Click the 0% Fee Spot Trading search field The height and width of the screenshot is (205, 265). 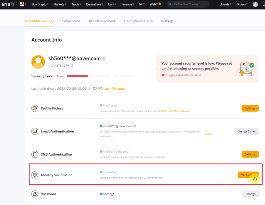click(x=188, y=4)
